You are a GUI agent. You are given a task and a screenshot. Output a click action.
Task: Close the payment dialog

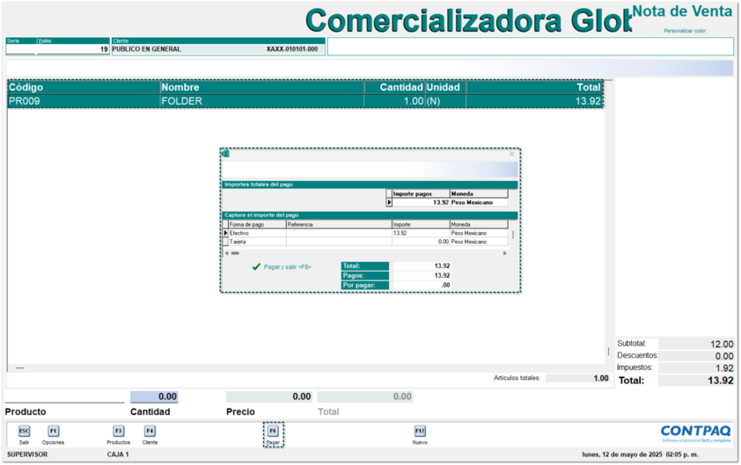tap(512, 154)
